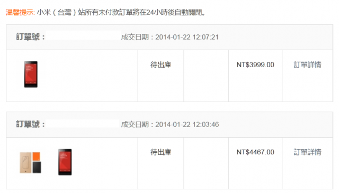339x193 pixels.
Task: Click empty column between 待出庫 and NT$3999.00
Action: pos(206,76)
